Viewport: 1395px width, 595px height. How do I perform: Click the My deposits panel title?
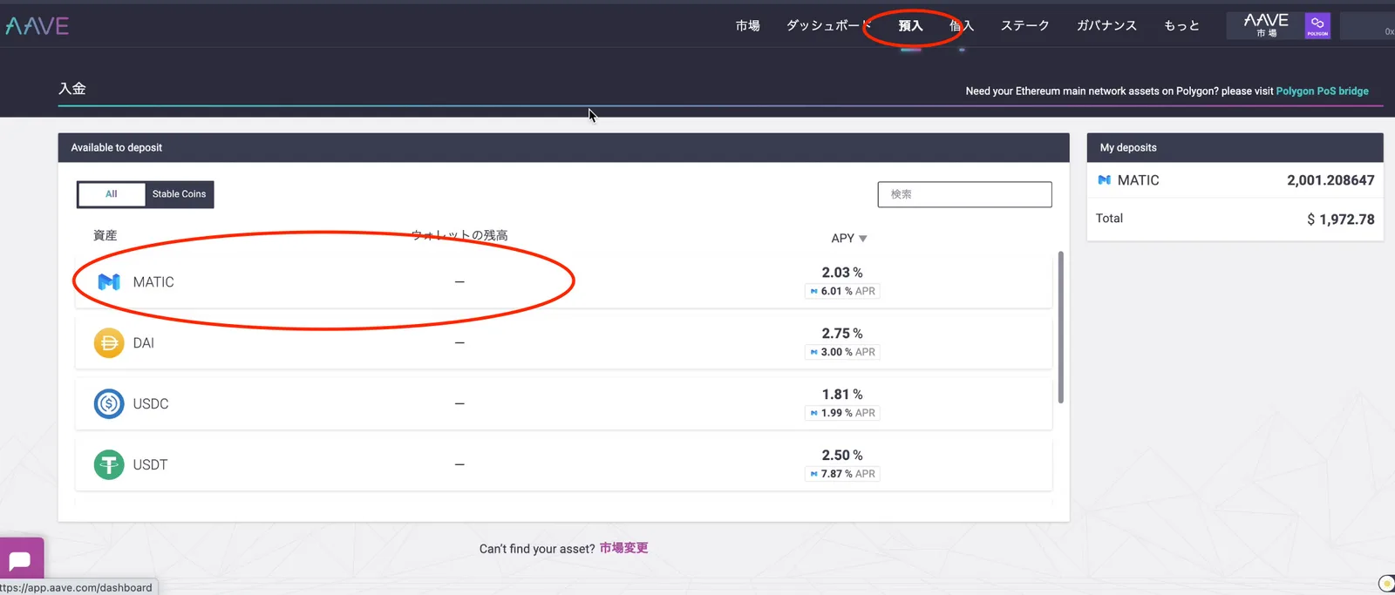click(1128, 148)
